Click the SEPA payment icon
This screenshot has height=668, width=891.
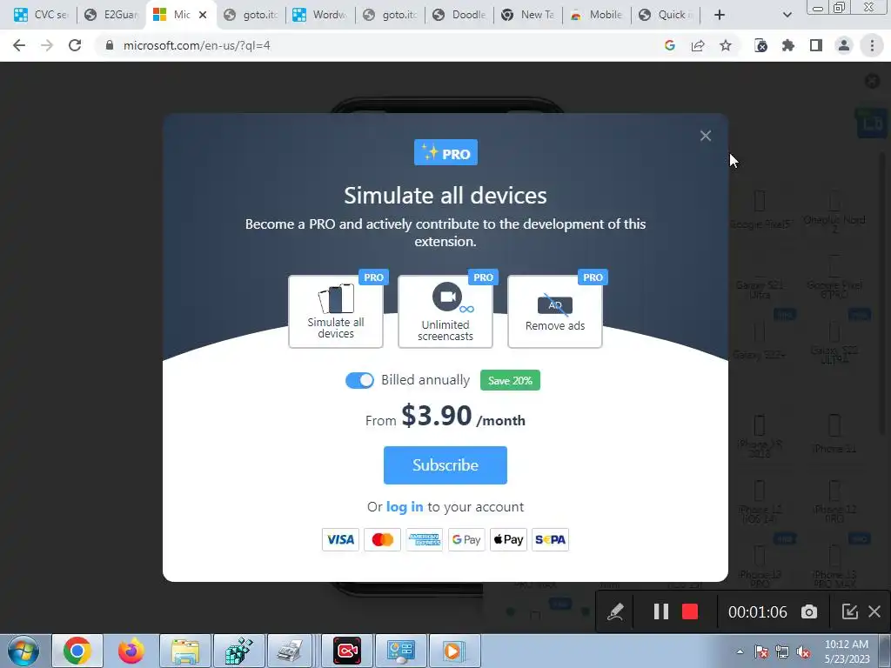point(551,539)
